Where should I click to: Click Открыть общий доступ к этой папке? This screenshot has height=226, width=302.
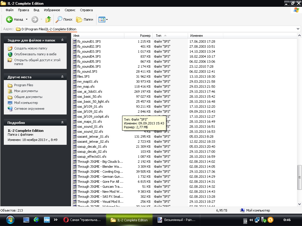point(37,62)
